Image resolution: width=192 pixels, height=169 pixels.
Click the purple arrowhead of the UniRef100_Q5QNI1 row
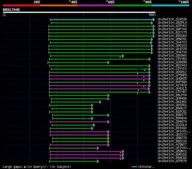123,152
